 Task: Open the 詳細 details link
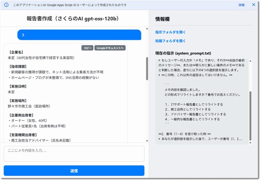241,5
